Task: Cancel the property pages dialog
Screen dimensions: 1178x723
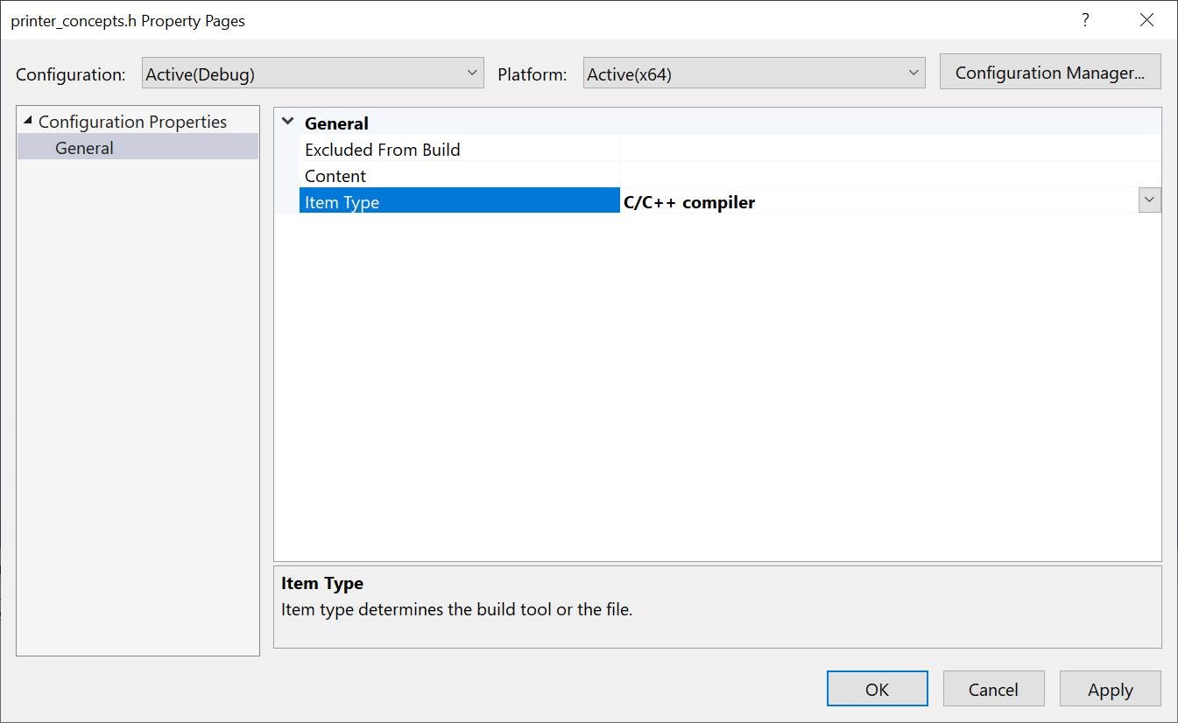Action: [x=993, y=689]
